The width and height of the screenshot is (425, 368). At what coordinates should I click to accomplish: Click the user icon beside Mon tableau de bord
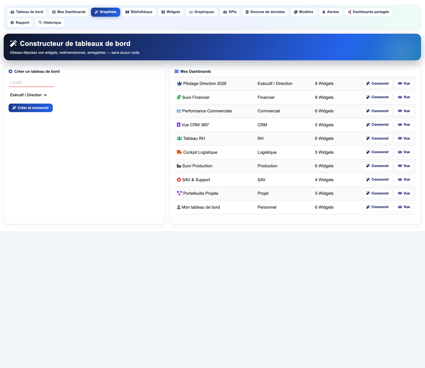pyautogui.click(x=179, y=207)
